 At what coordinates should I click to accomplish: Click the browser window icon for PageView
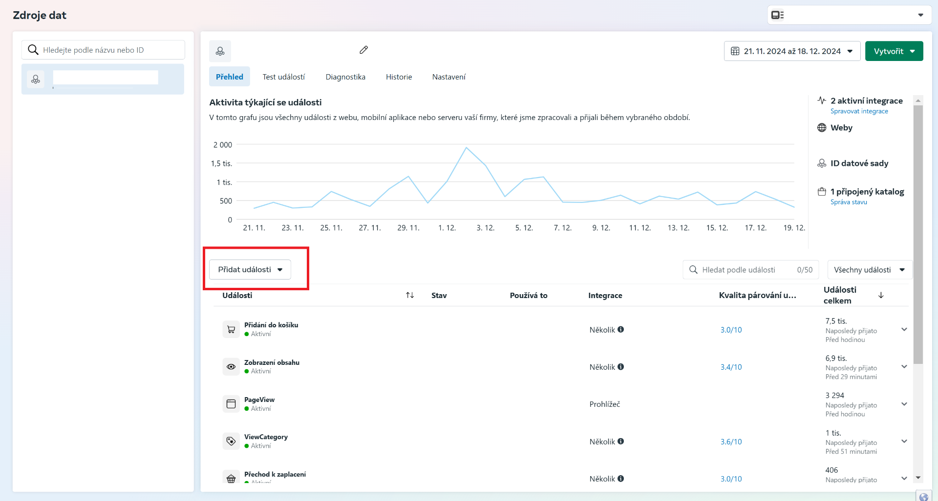[x=231, y=404]
